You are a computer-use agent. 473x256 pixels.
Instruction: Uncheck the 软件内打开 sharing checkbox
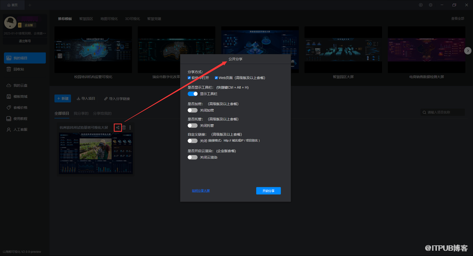pos(190,78)
